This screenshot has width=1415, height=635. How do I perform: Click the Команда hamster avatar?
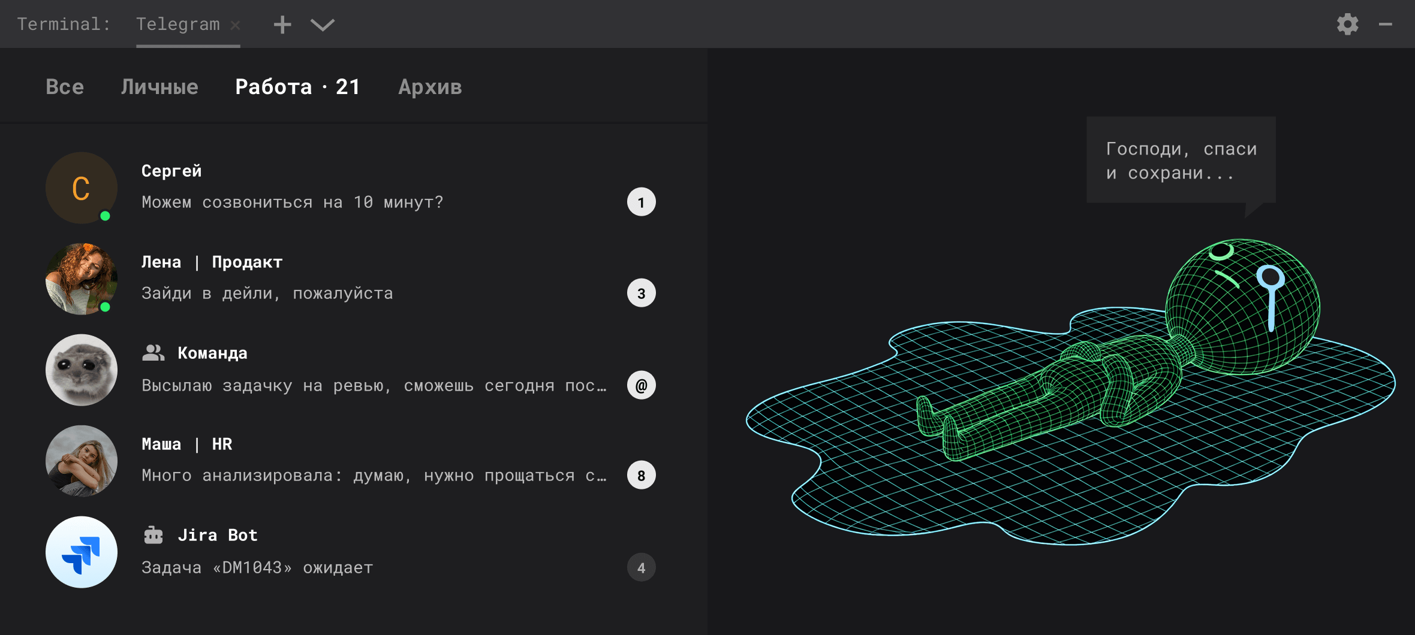tap(82, 370)
